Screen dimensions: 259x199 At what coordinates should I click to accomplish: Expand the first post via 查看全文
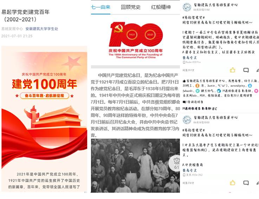tap(189, 58)
